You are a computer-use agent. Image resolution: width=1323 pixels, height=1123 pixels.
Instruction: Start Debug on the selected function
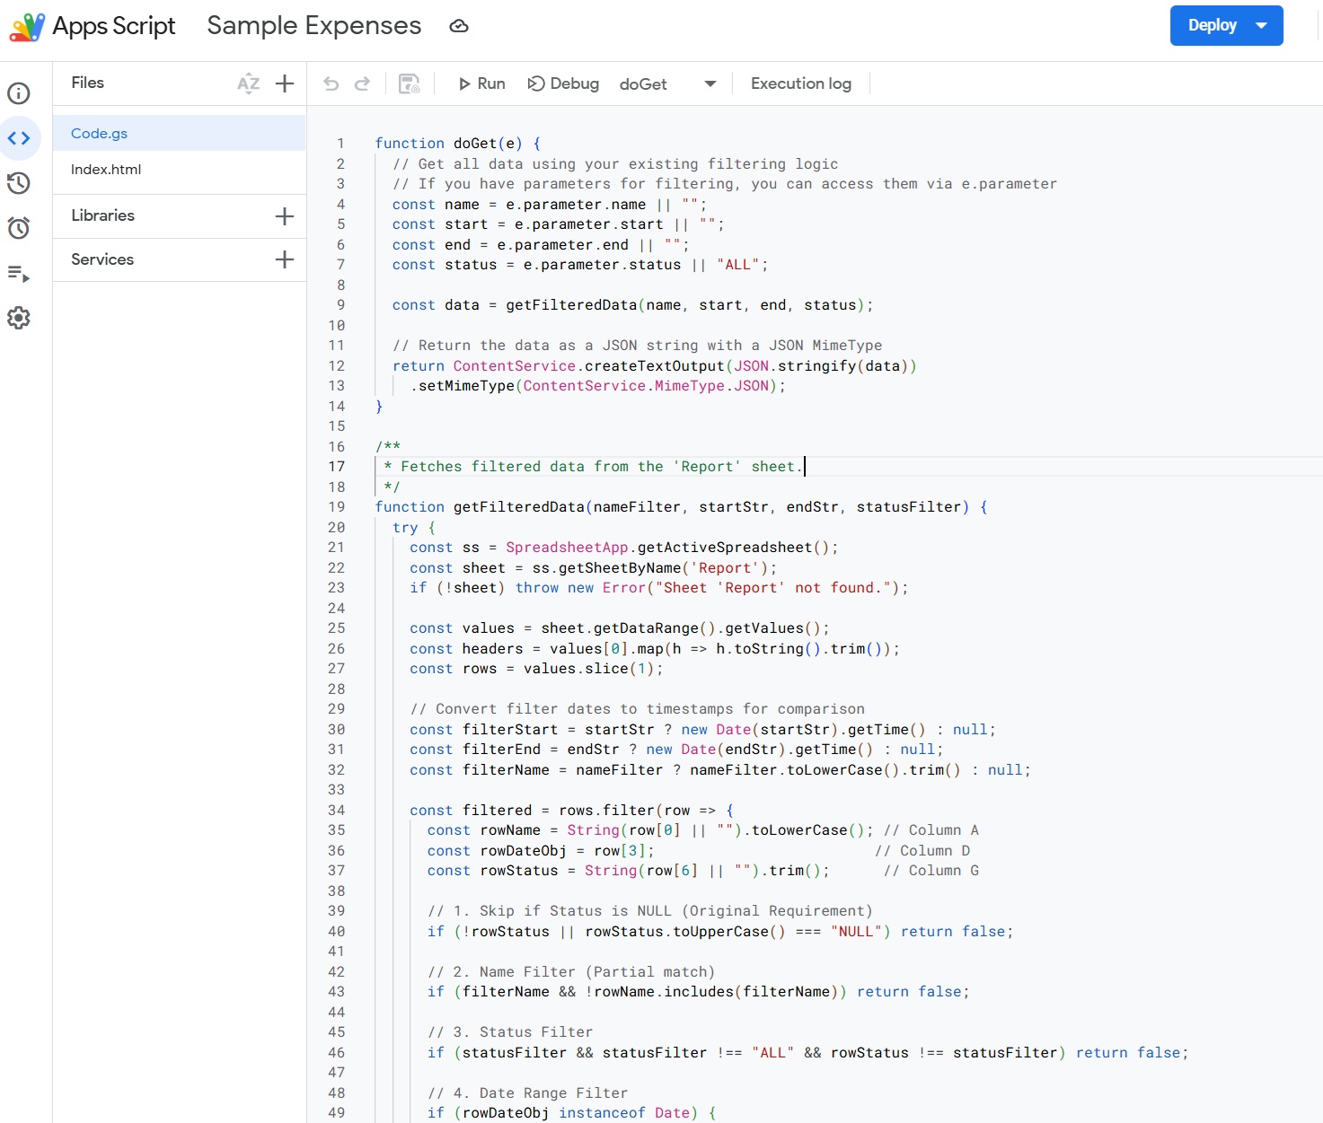coord(563,83)
